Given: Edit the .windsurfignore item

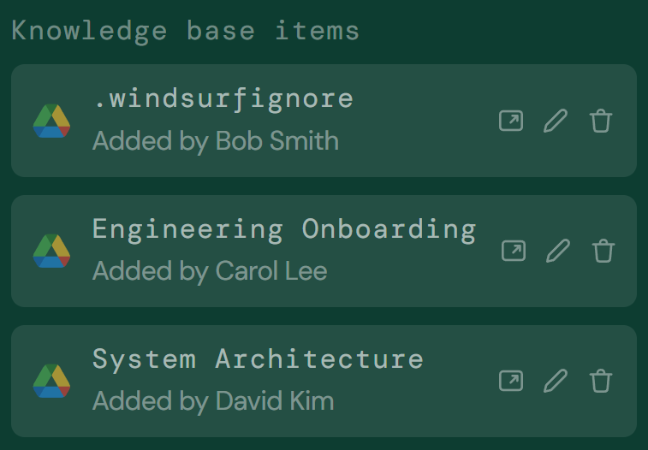Looking at the screenshot, I should click(556, 121).
